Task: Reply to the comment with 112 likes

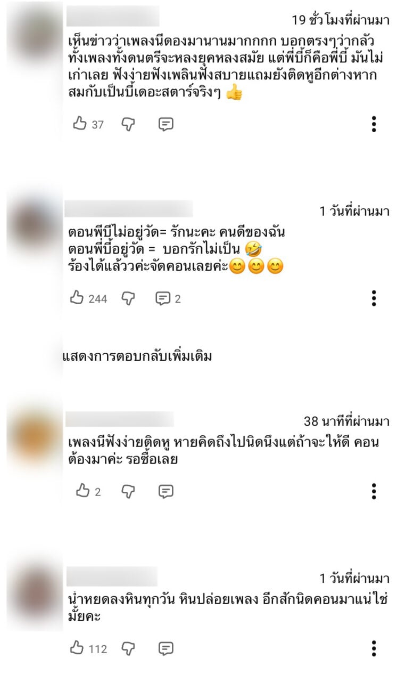Action: pos(166,648)
